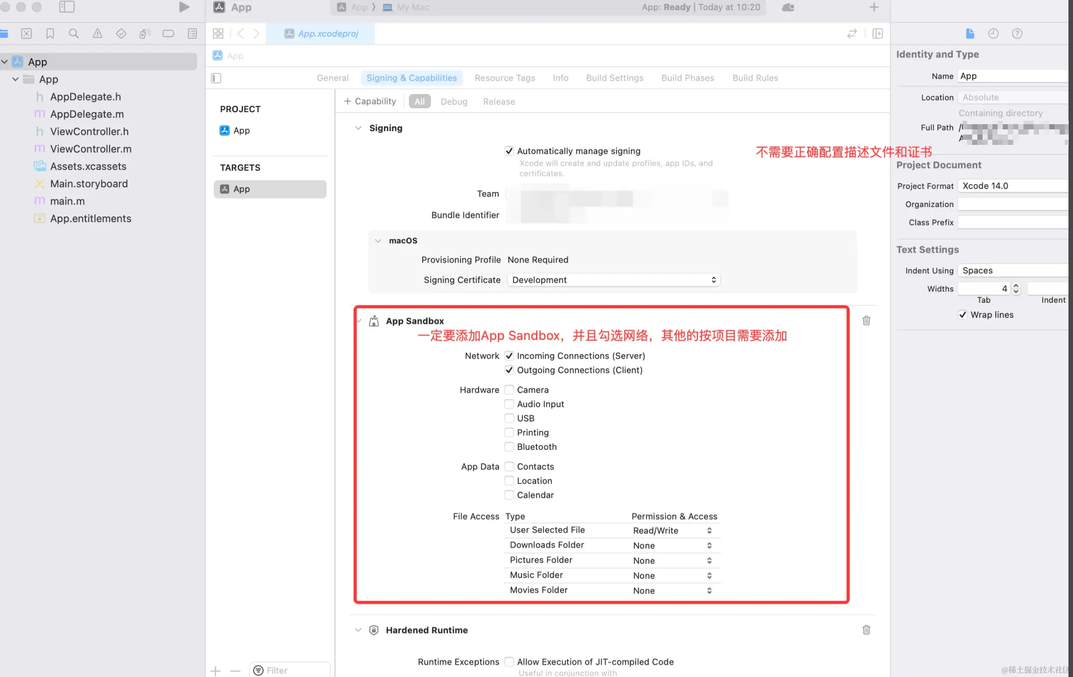This screenshot has width=1073, height=677.
Task: Open Quick Help inspector question icon
Action: coord(1017,34)
